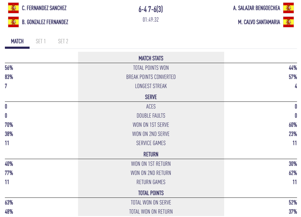Click match duration 01:49:32

pos(151,20)
